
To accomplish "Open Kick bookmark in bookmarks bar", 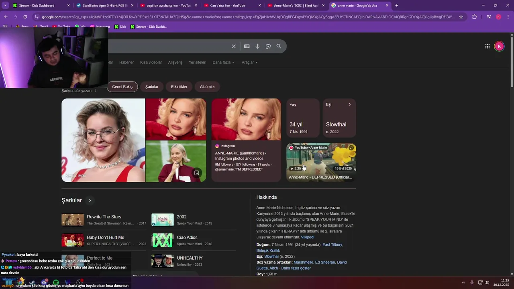I will pos(120,26).
